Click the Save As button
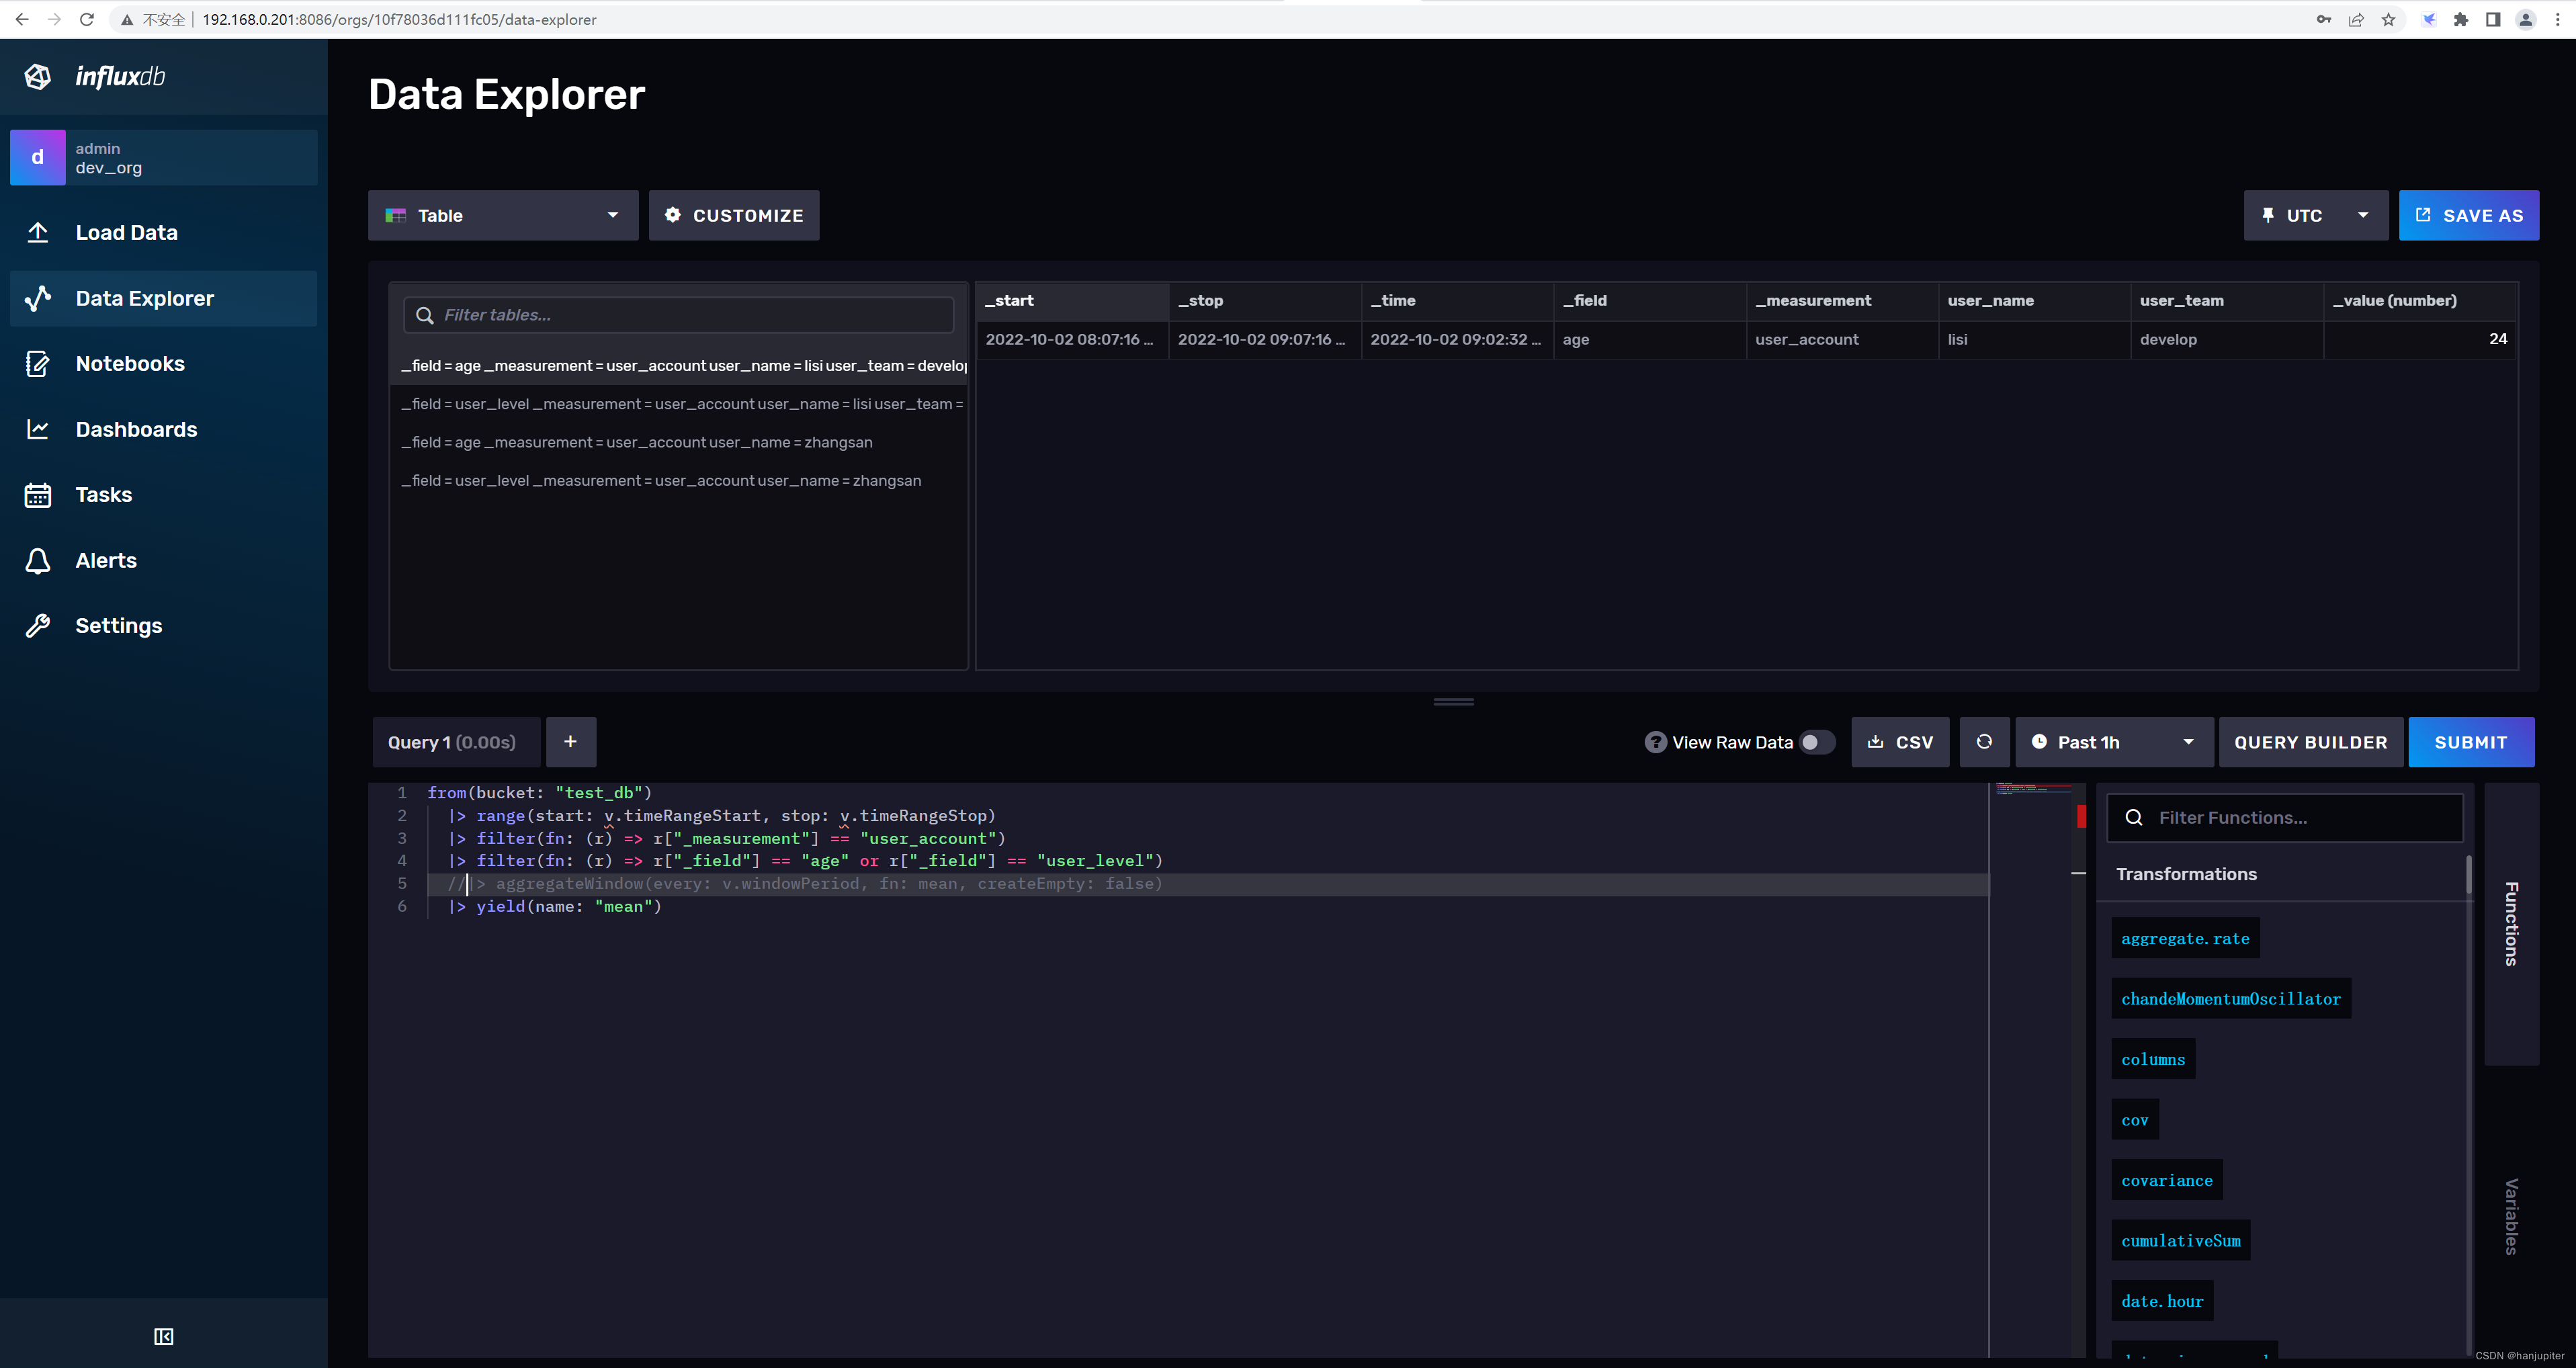Screen dimensions: 2576x1368 pos(2468,215)
